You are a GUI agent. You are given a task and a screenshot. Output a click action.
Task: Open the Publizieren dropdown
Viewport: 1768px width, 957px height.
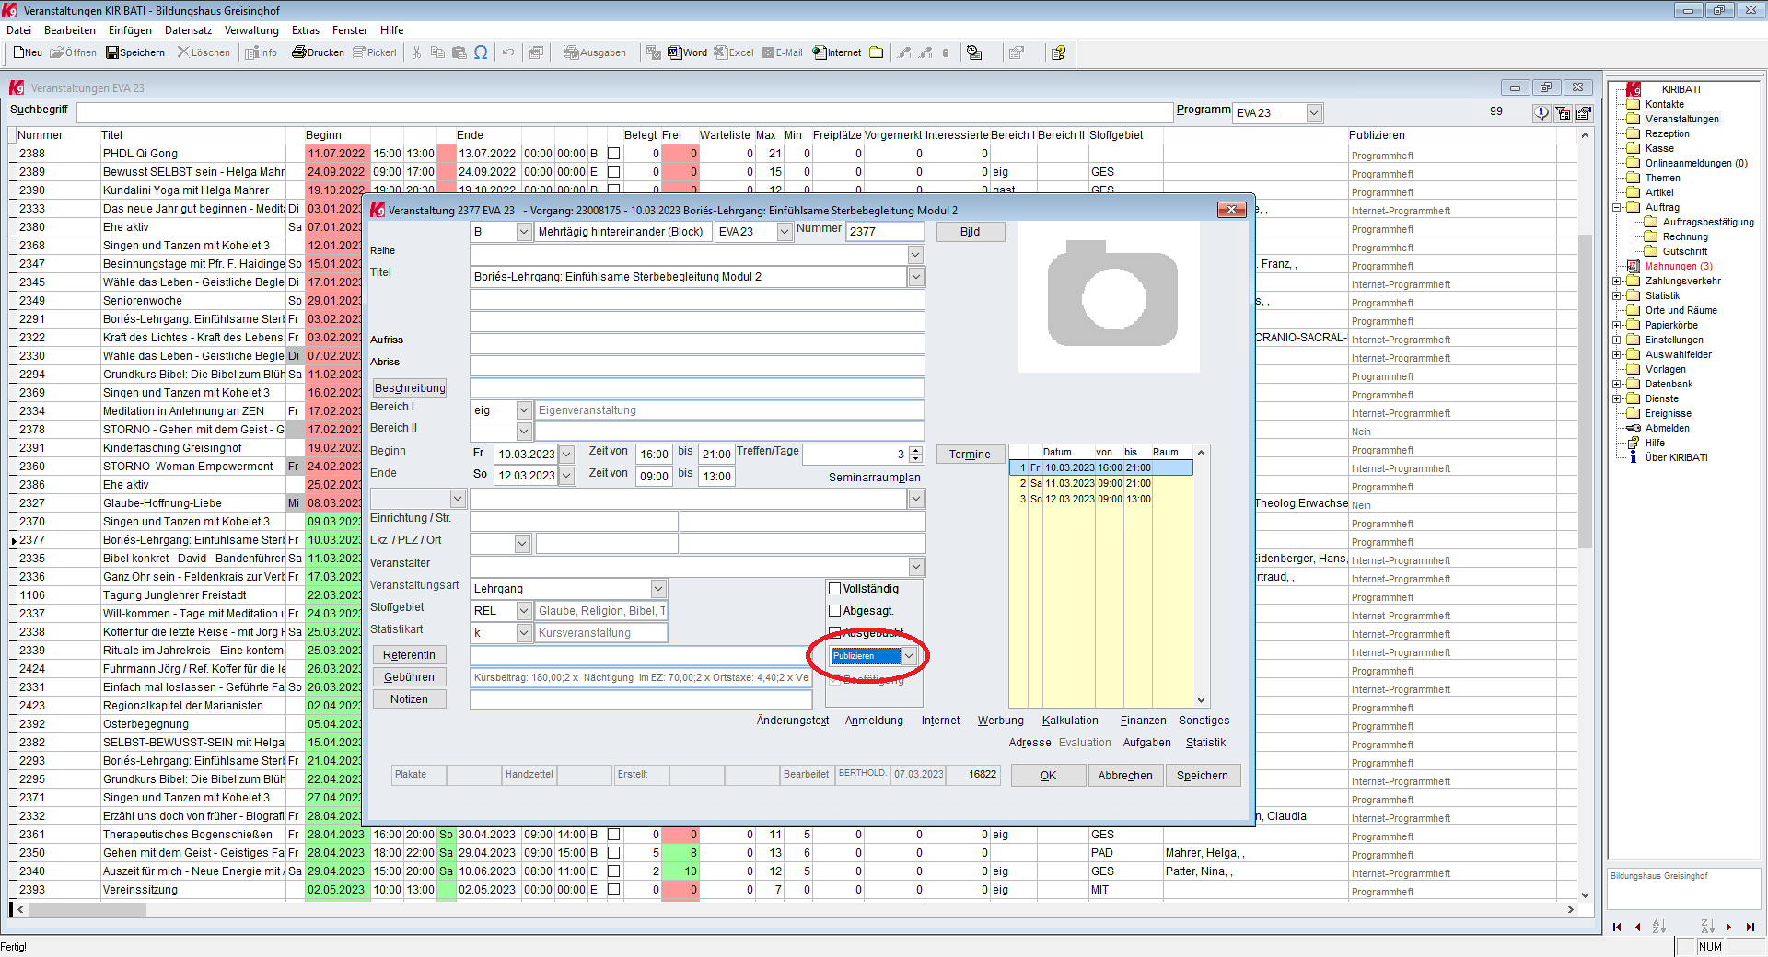909,656
